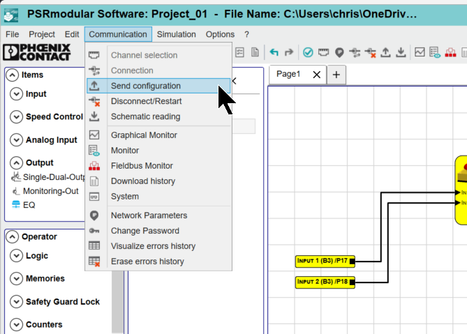Click the monitor toolbar icon with eye
467x334 pixels.
pyautogui.click(x=435, y=52)
